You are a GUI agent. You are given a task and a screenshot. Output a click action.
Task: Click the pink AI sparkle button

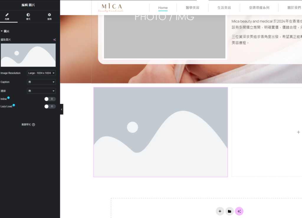point(239,211)
